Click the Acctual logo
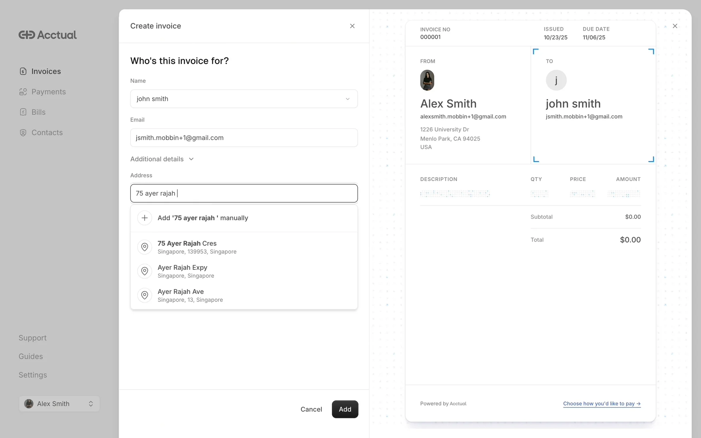Image resolution: width=701 pixels, height=438 pixels. tap(47, 35)
